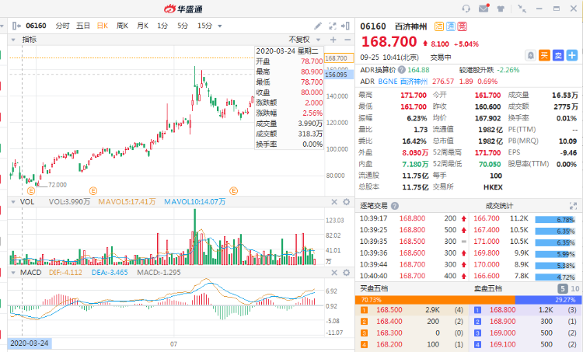Click the third earnings E marker
Screen dimensions: 583x352
click(x=233, y=191)
